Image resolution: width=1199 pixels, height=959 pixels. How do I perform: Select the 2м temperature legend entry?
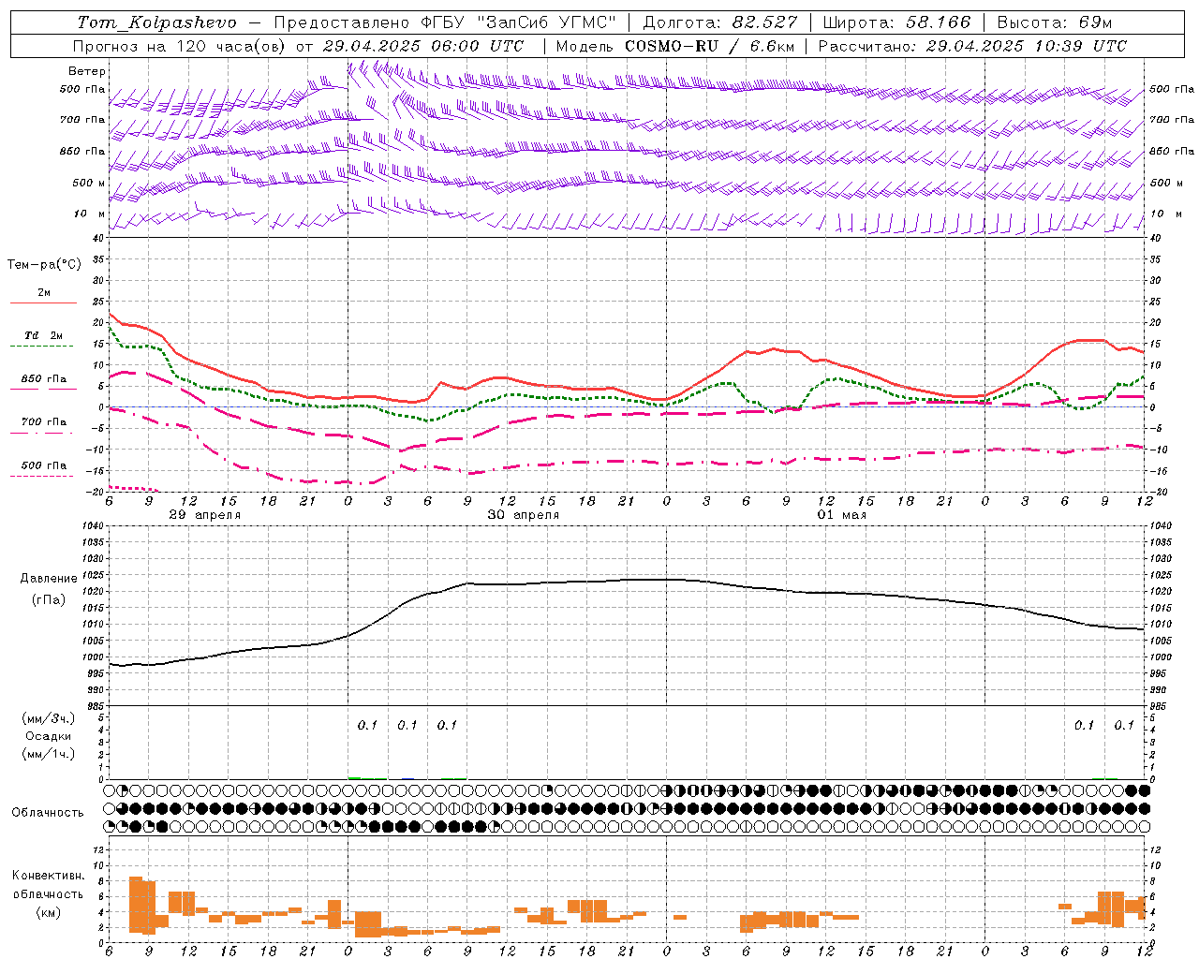(43, 293)
